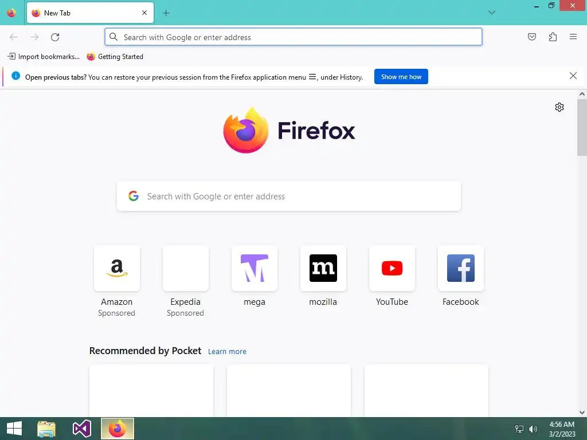Click the scrollbar up arrow

click(x=582, y=95)
